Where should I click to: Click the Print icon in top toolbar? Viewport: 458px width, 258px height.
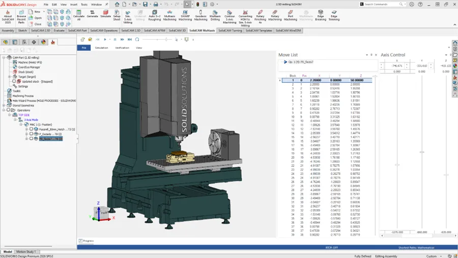tap(156, 5)
